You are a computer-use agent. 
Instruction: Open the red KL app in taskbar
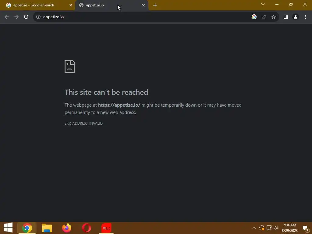106,228
